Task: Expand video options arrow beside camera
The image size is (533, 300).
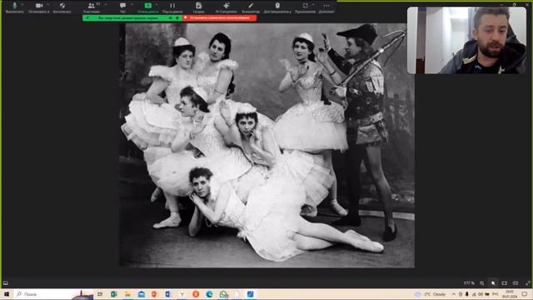Action: [x=48, y=5]
